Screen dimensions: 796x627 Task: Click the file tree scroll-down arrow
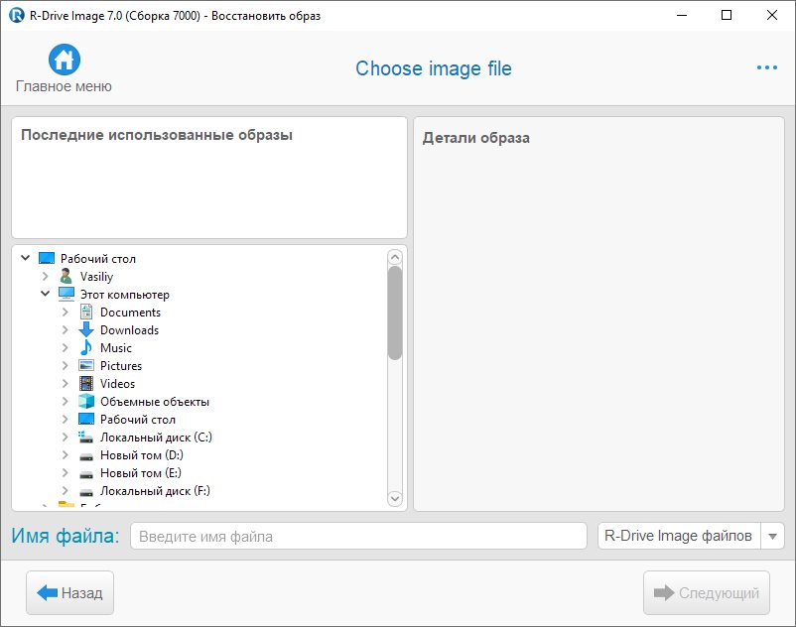click(394, 498)
